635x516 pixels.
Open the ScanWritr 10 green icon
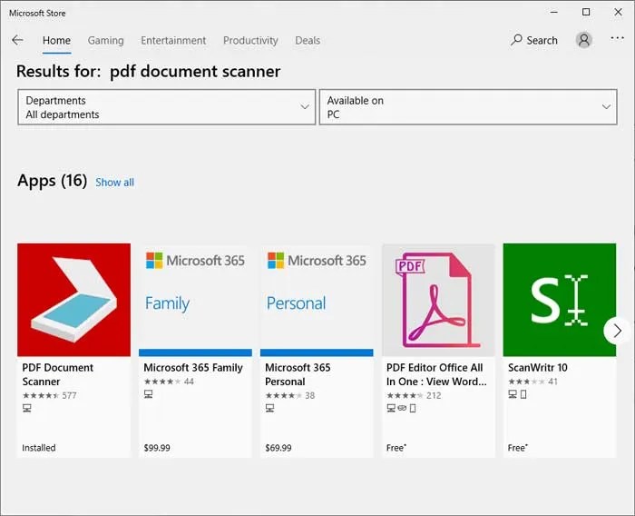pyautogui.click(x=560, y=300)
